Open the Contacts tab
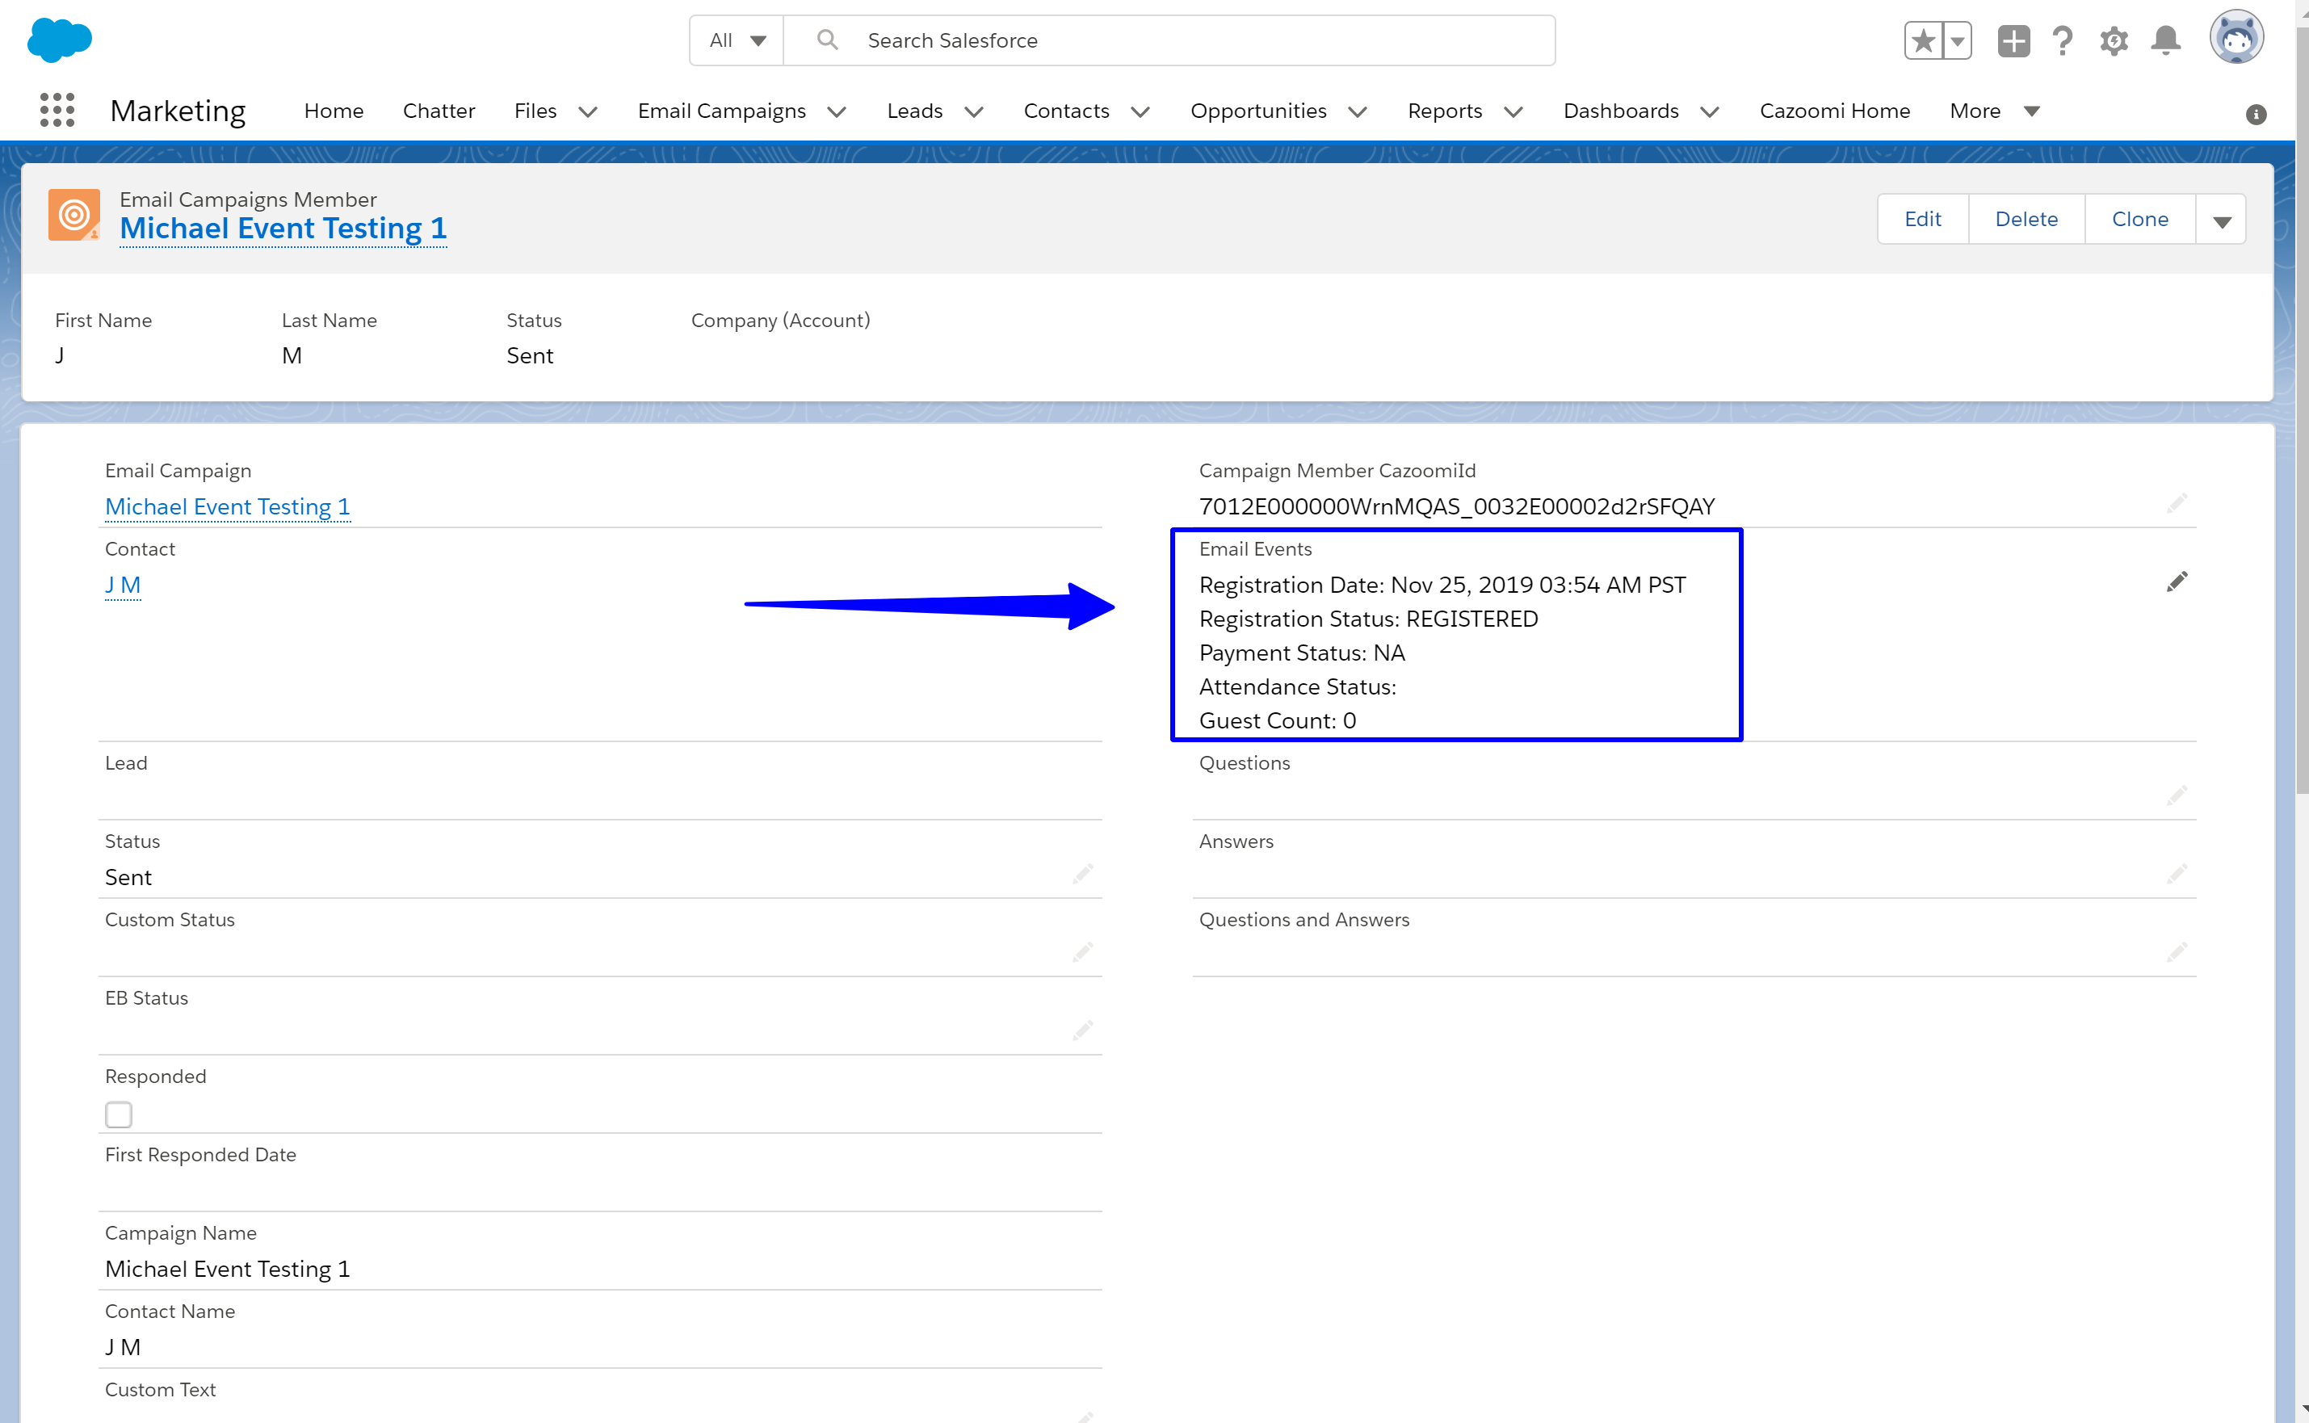The height and width of the screenshot is (1423, 2309). click(x=1066, y=111)
